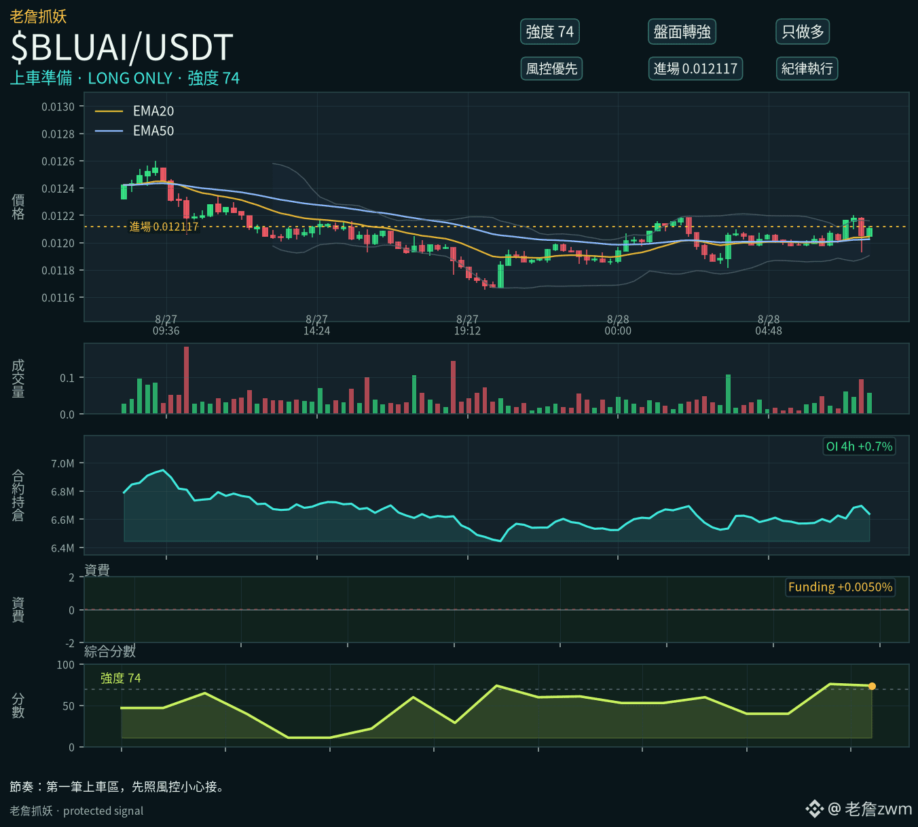Screen dimensions: 918x827
Task: Click the EMA50 legend text
Action: [x=153, y=131]
